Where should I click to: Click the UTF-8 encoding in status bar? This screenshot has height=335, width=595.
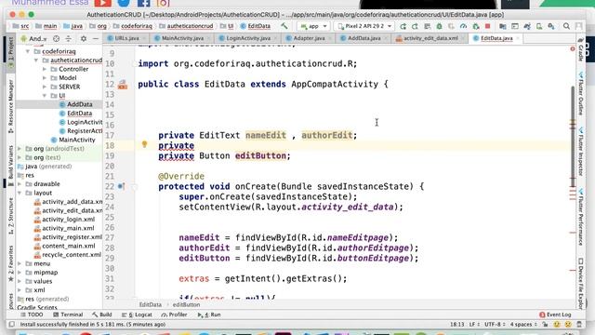pyautogui.click(x=494, y=325)
